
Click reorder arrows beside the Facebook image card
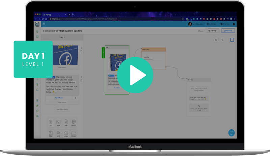point(81,48)
